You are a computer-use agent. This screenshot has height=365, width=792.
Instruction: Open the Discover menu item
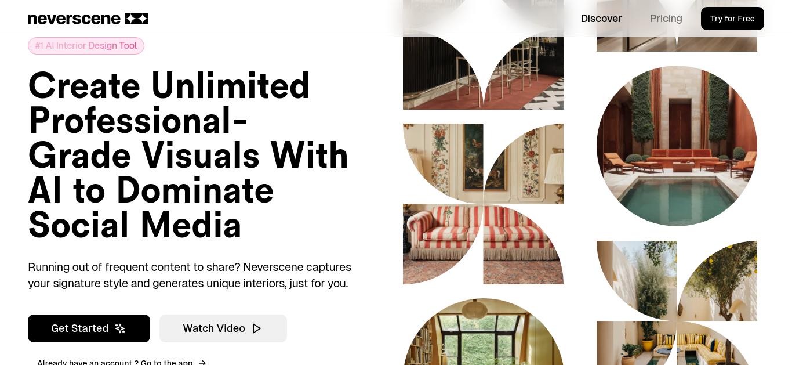pyautogui.click(x=601, y=19)
